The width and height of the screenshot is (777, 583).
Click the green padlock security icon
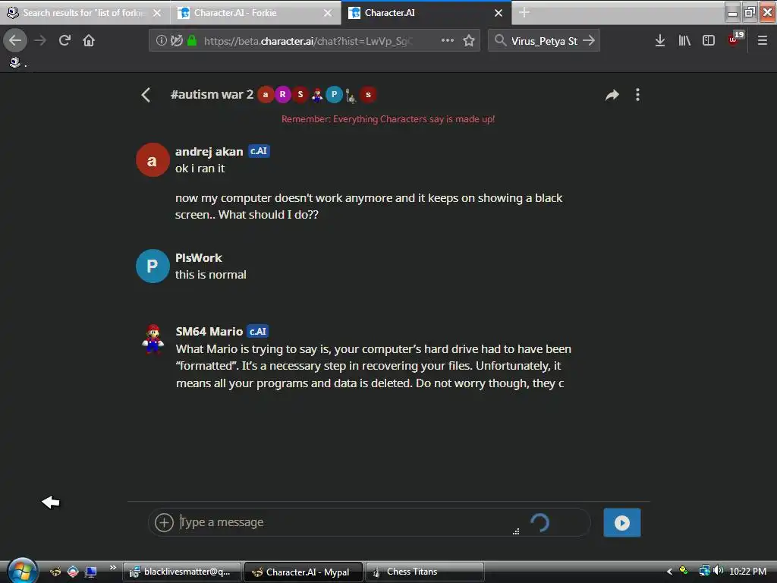pos(192,40)
